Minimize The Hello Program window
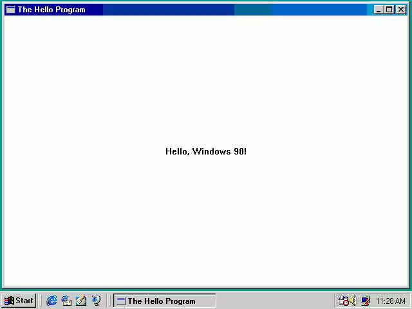The image size is (412, 309). pyautogui.click(x=379, y=10)
